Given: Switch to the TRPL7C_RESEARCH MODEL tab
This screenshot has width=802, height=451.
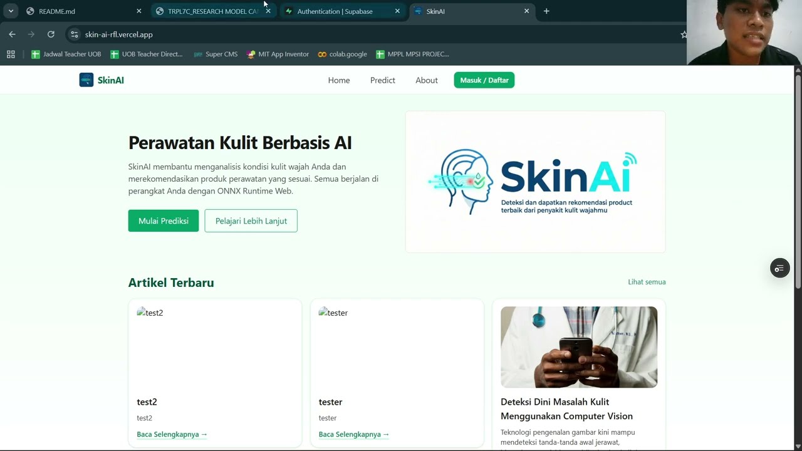Looking at the screenshot, I should click(213, 11).
